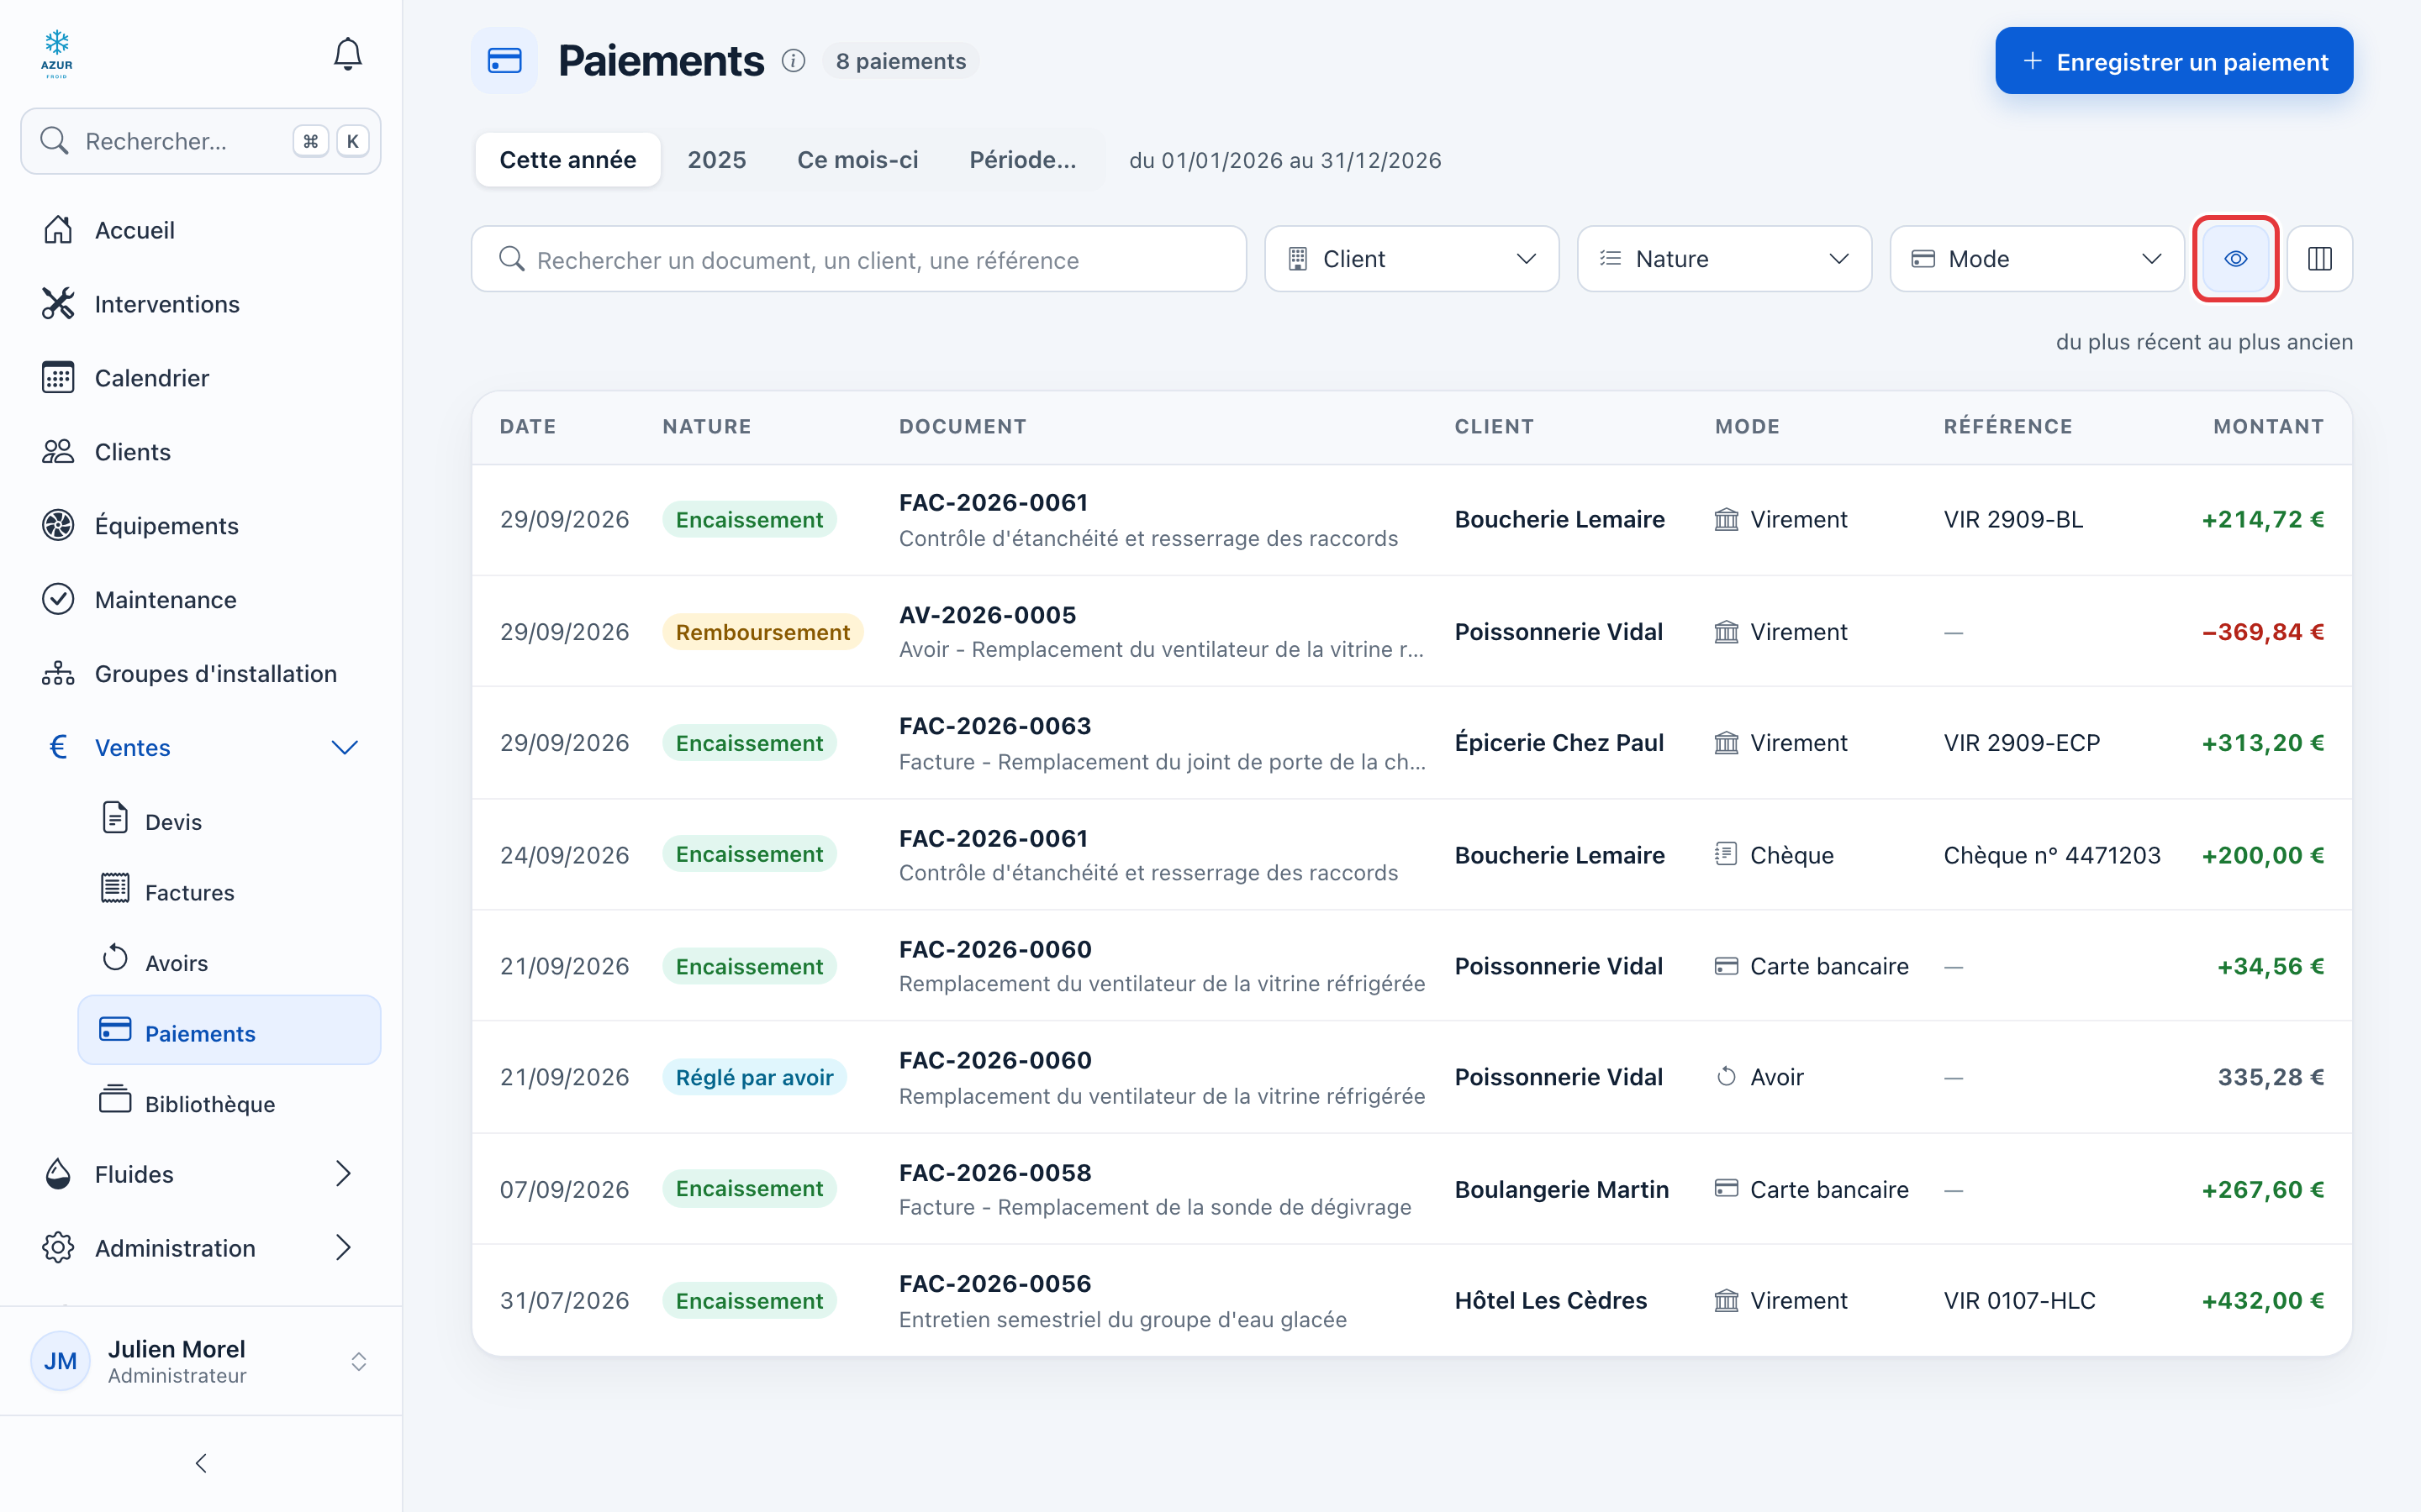
Task: Select the Cette année tab
Action: click(567, 160)
